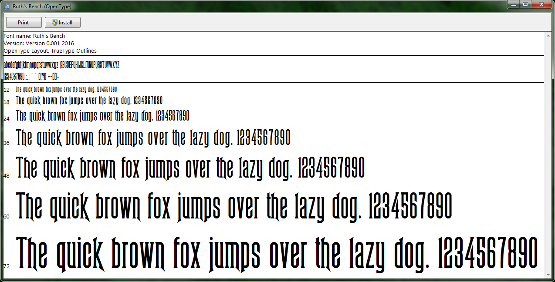Click the 'Font name: Ruth's Bench' text
The height and width of the screenshot is (282, 555).
pyautogui.click(x=34, y=36)
